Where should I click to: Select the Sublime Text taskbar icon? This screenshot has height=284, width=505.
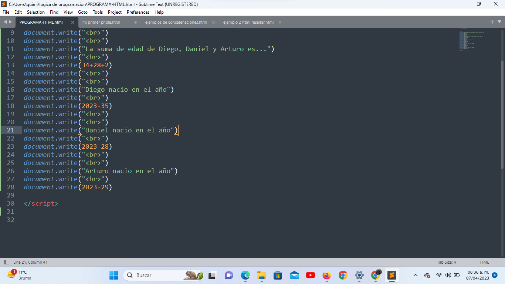[392, 275]
